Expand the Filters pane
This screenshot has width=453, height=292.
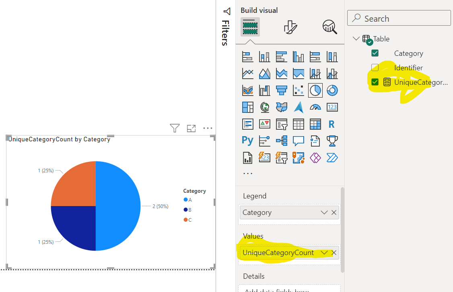point(227,11)
